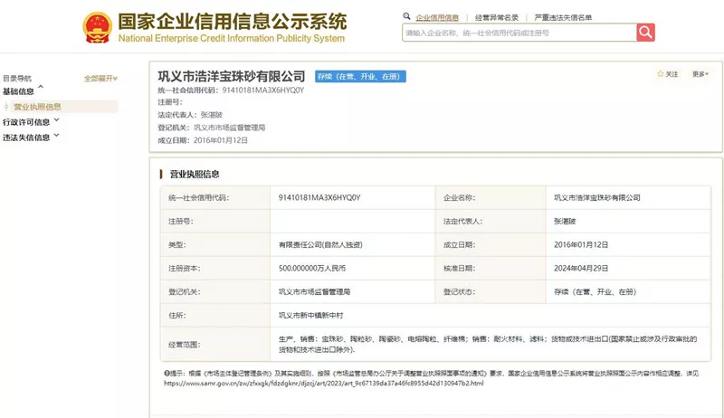Click the red search magnifier button
Image resolution: width=724 pixels, height=418 pixels.
pos(645,33)
